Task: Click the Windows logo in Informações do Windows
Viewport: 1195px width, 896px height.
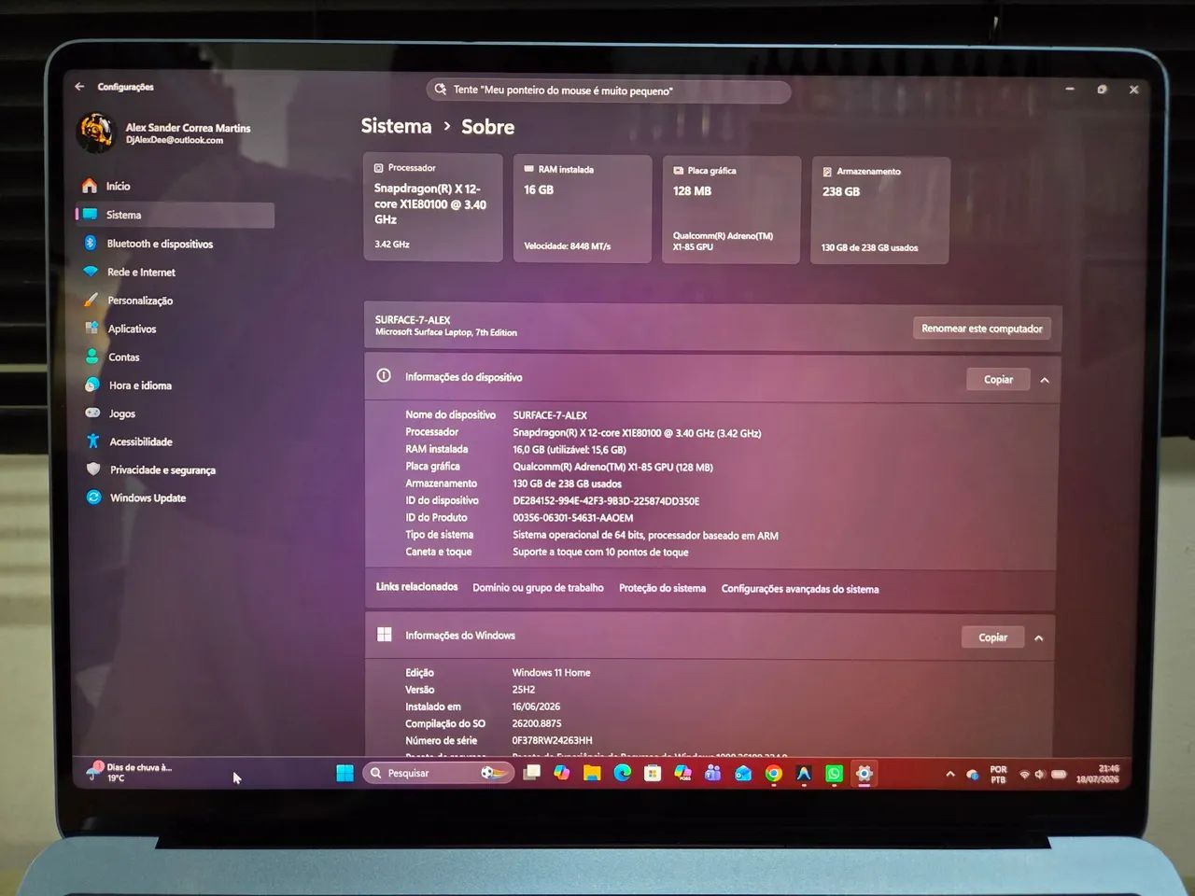Action: [384, 635]
